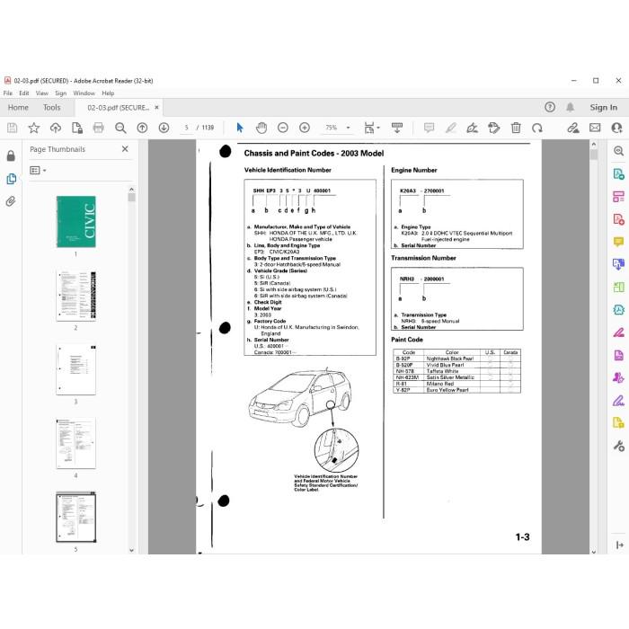Click the Sign document pen icon
629x629 pixels.
click(472, 128)
